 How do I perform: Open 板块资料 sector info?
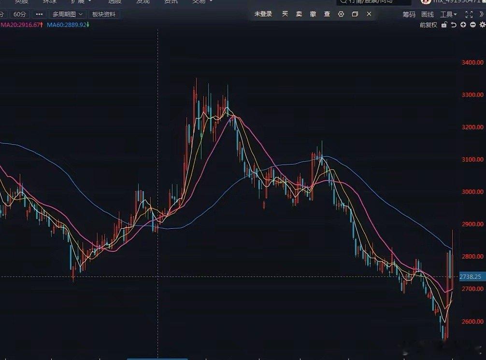pos(104,14)
